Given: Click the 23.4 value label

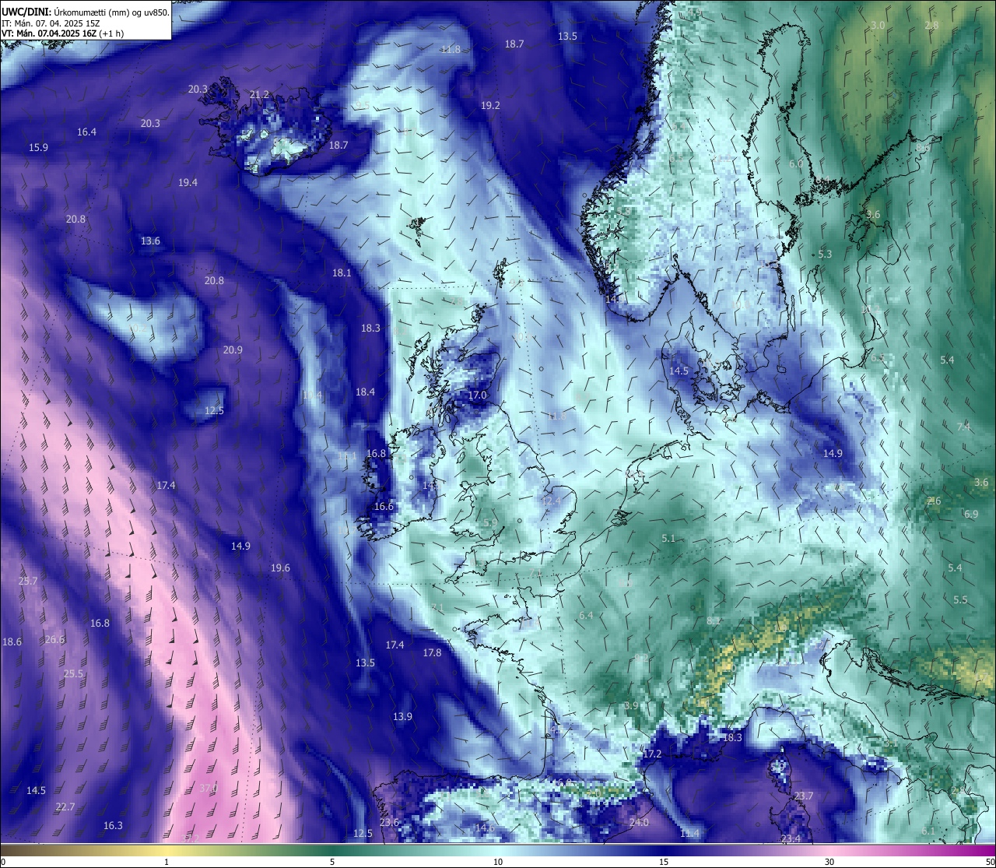Looking at the screenshot, I should [791, 838].
